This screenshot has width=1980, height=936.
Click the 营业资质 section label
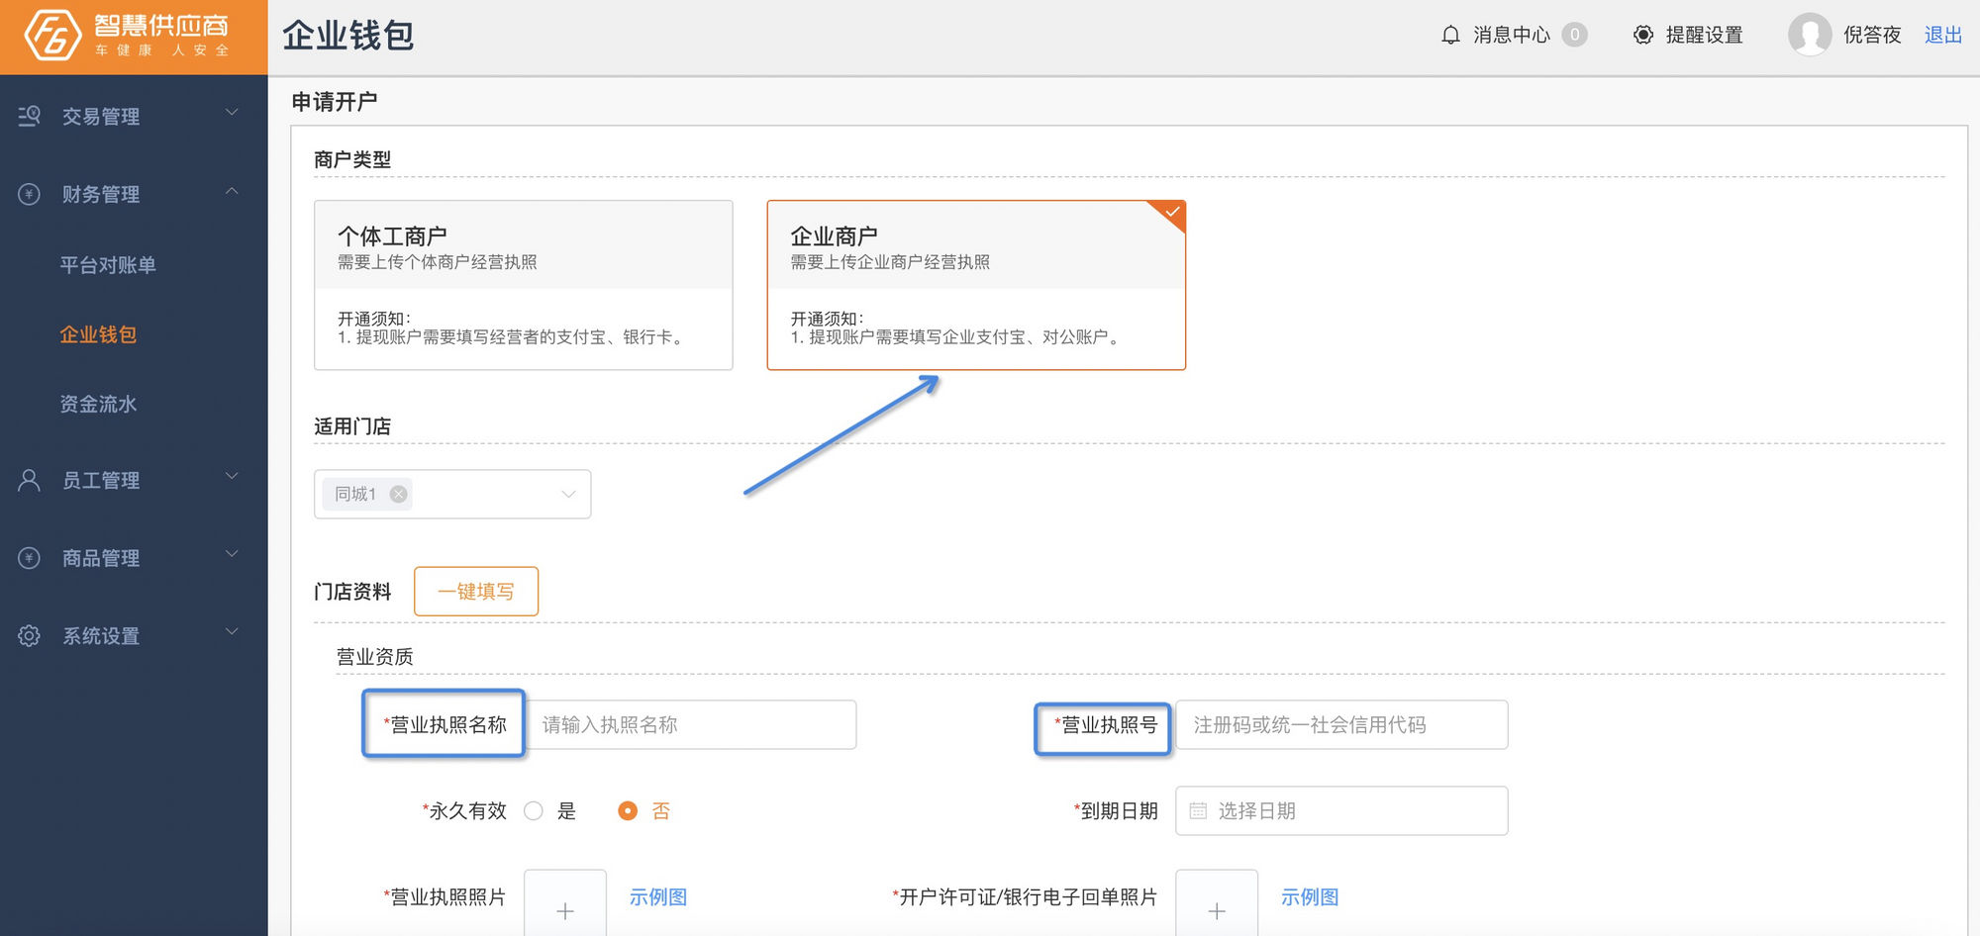pos(374,656)
